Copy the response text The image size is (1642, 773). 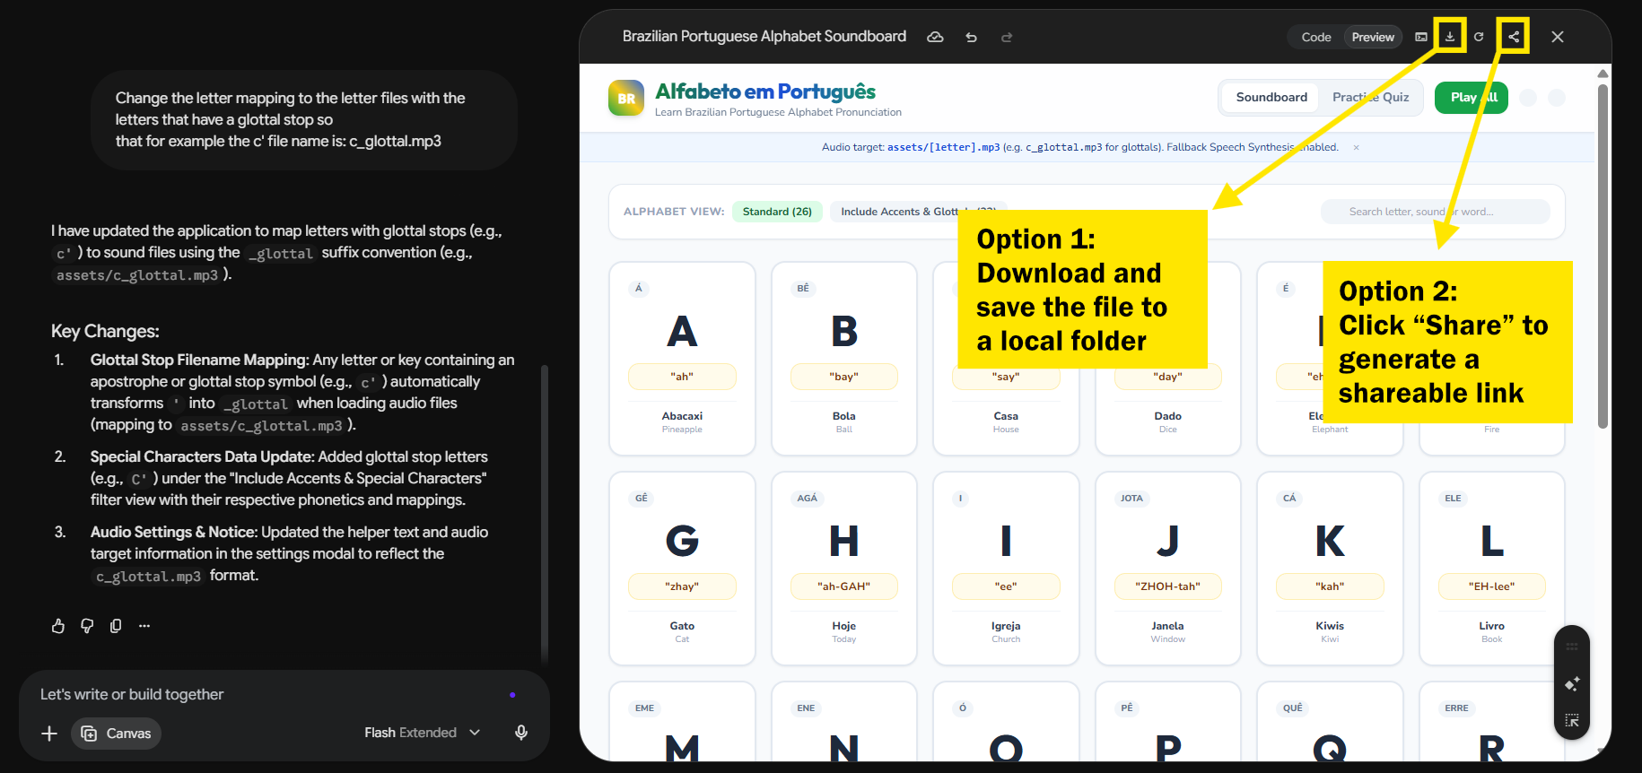click(x=116, y=626)
